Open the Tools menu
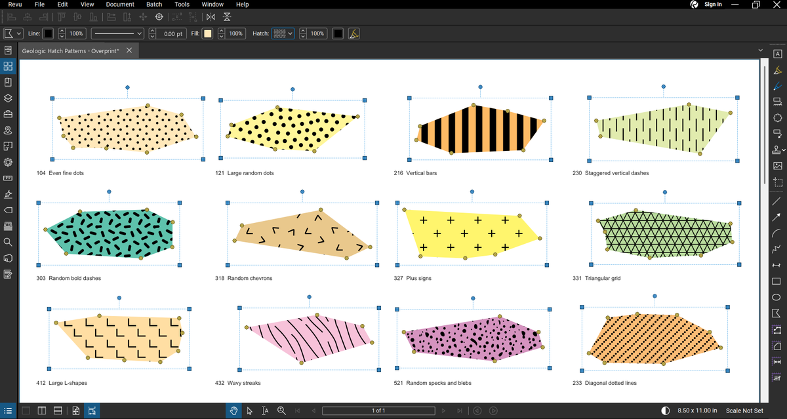This screenshot has height=419, width=787. click(182, 5)
